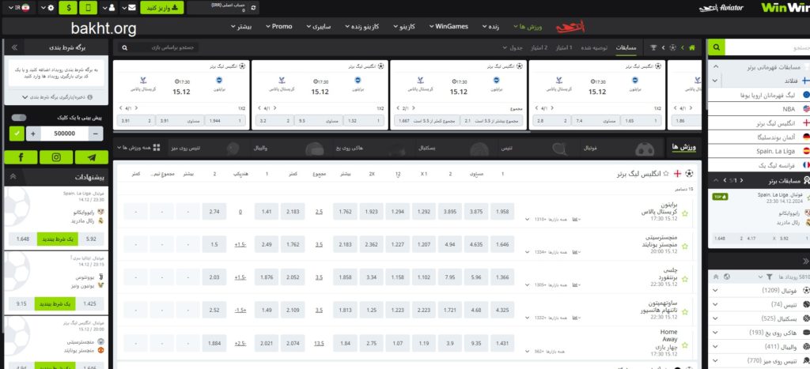Select the 1 امتیاز tab
This screenshot has height=369, width=810.
click(x=563, y=47)
